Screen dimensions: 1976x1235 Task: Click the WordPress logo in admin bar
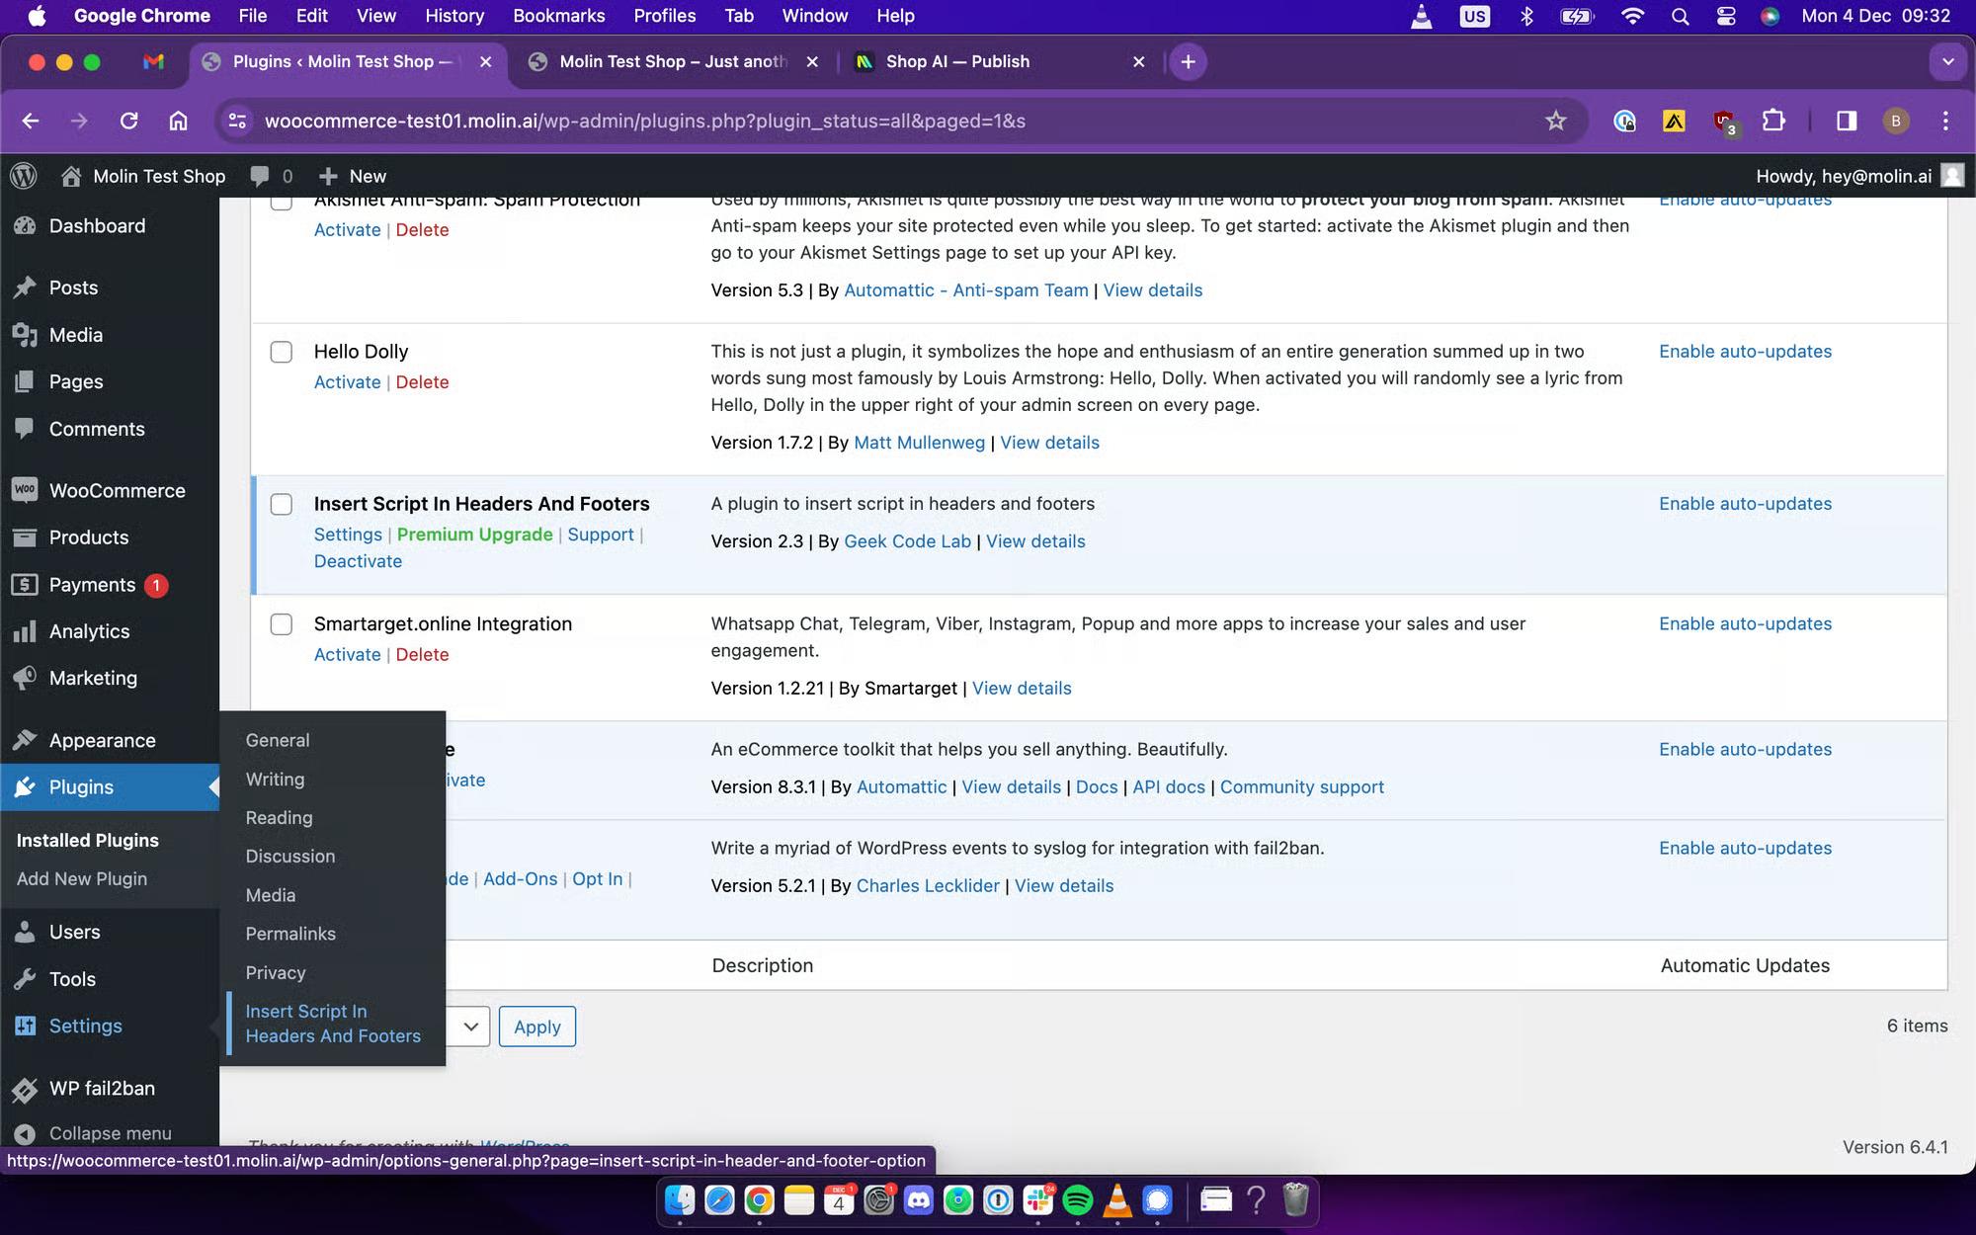coord(24,176)
